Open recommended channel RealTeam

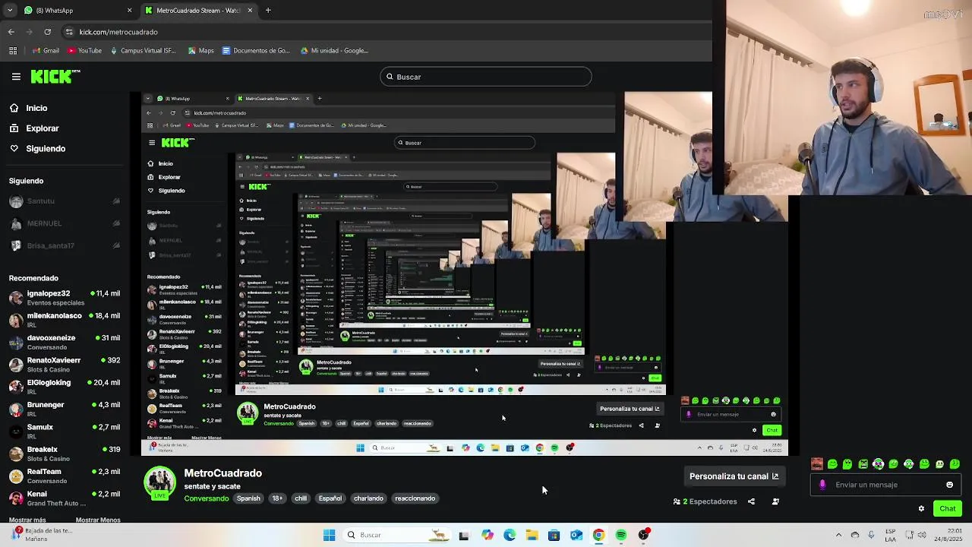pos(65,476)
